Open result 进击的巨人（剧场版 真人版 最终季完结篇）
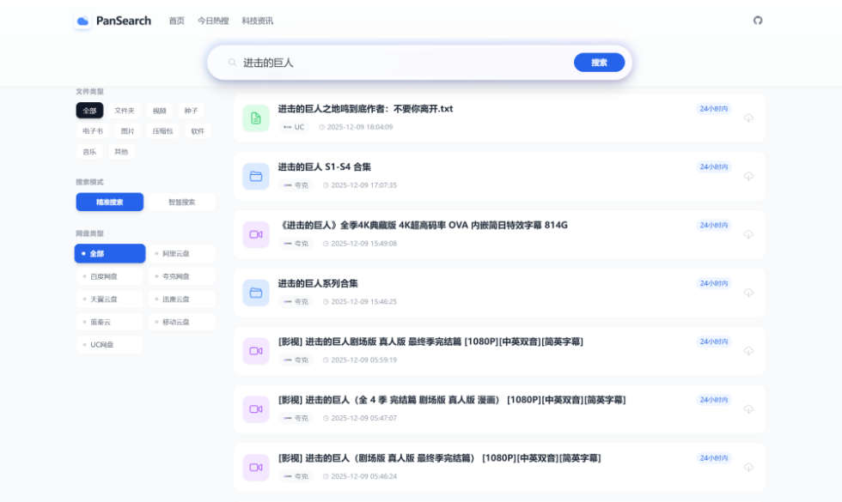The width and height of the screenshot is (842, 502). (x=439, y=458)
